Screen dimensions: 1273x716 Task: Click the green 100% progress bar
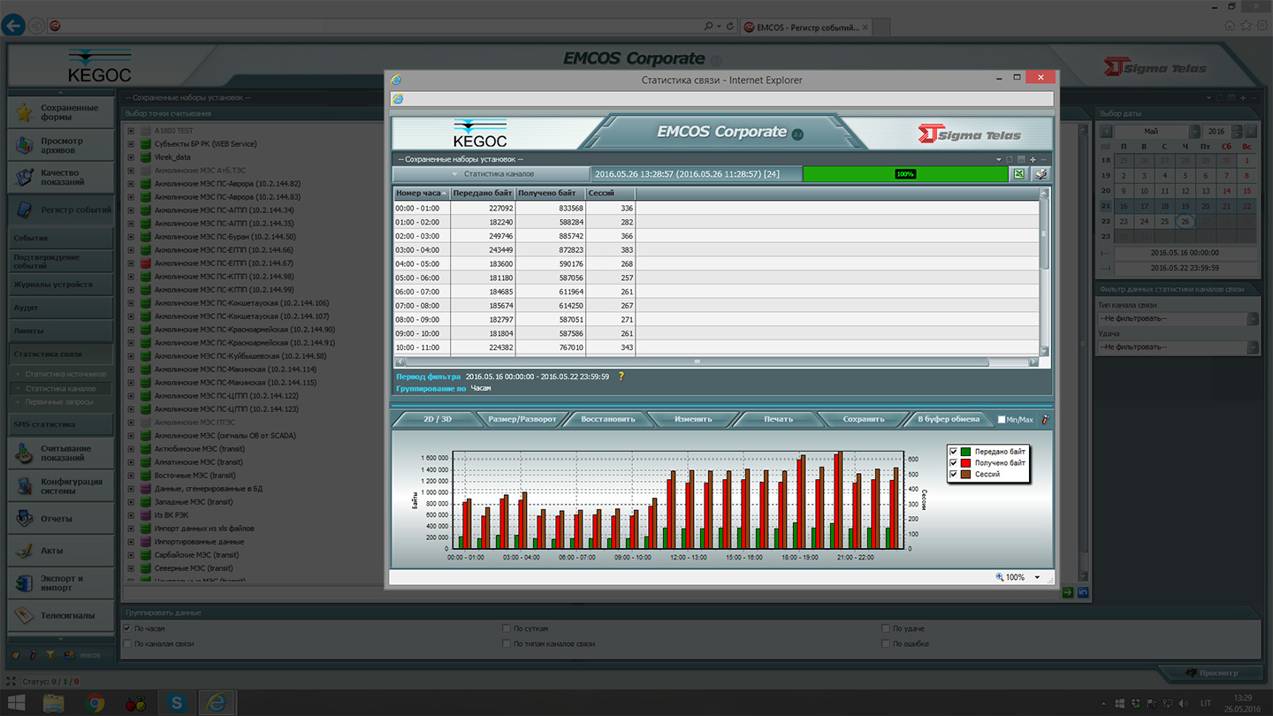pos(905,174)
